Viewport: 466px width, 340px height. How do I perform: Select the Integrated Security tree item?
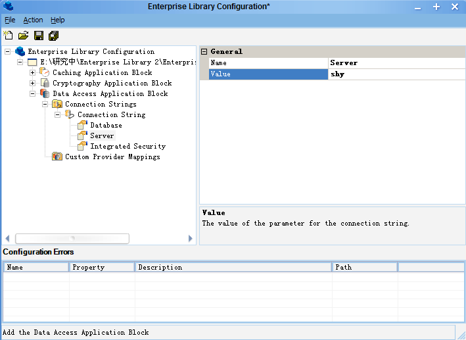128,146
